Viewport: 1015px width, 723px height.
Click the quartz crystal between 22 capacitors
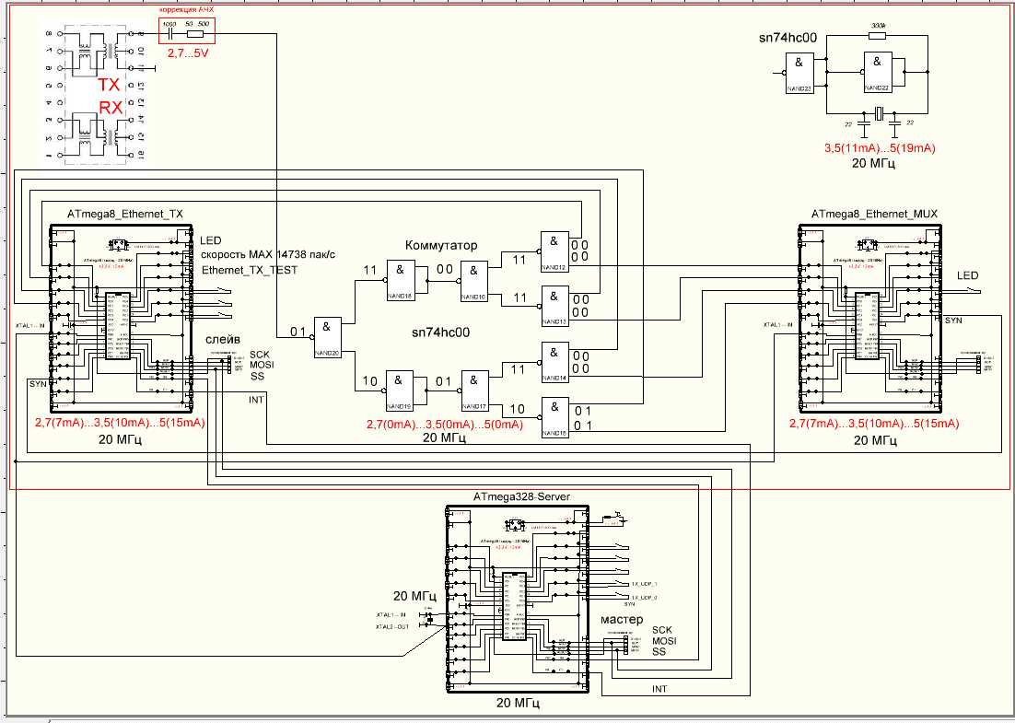point(878,112)
